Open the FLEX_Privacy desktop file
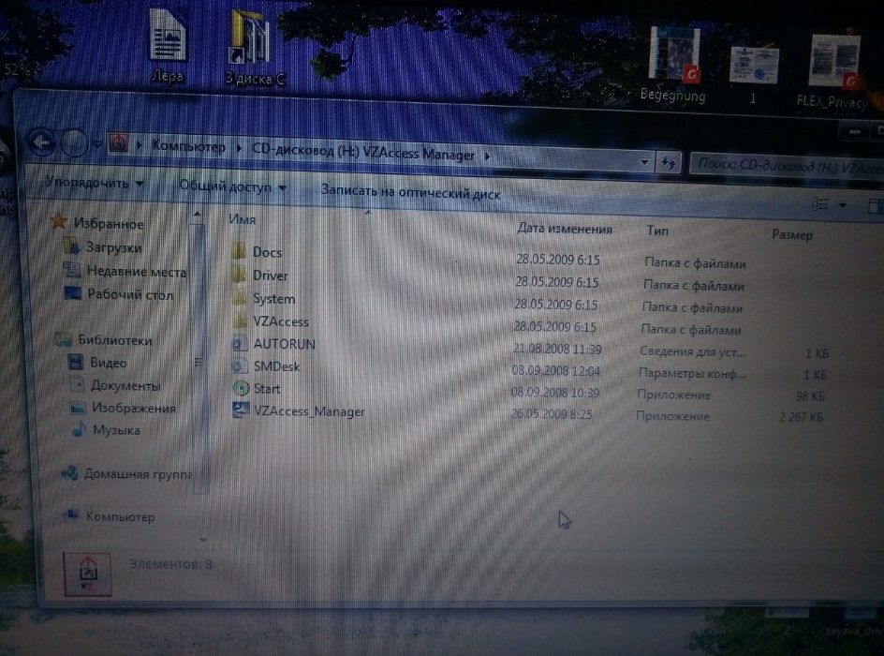884x656 pixels. pos(833,71)
